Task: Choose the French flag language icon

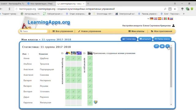Action: click(x=163, y=19)
